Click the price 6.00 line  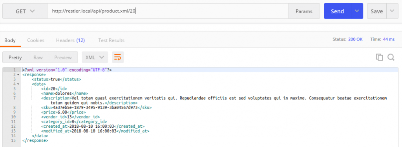tap(63, 112)
